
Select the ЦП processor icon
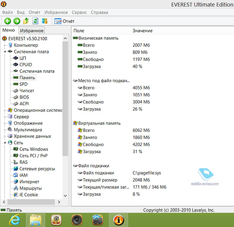(16, 58)
